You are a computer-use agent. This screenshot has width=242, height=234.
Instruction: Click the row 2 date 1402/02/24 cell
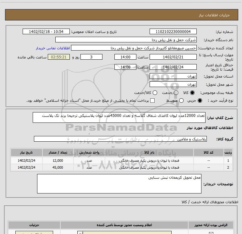26,167
